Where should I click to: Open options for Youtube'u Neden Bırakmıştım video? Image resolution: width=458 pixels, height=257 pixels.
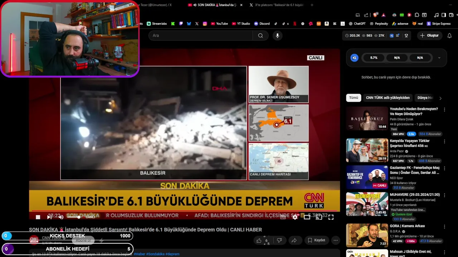pos(444,110)
